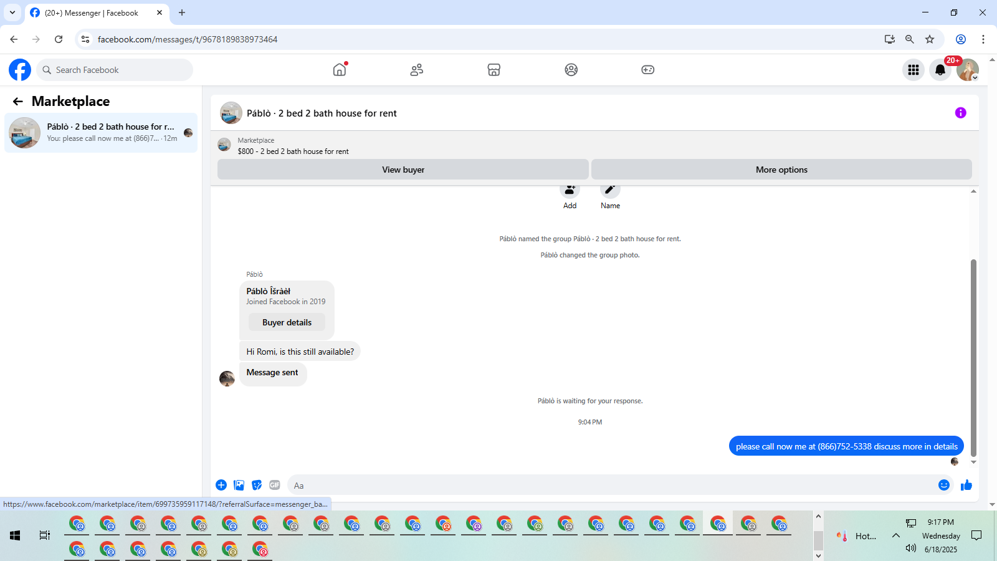The height and width of the screenshot is (561, 997).
Task: Click the chat scrollbar up arrow
Action: tap(973, 191)
